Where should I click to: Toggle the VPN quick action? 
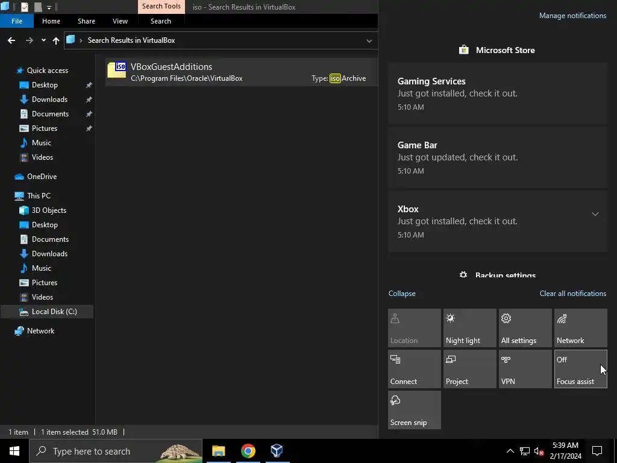click(525, 369)
